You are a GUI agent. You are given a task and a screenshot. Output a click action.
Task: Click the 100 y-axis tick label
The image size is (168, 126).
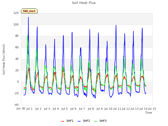16,24
